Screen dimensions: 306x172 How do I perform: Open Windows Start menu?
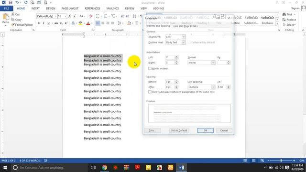click(x=5, y=168)
